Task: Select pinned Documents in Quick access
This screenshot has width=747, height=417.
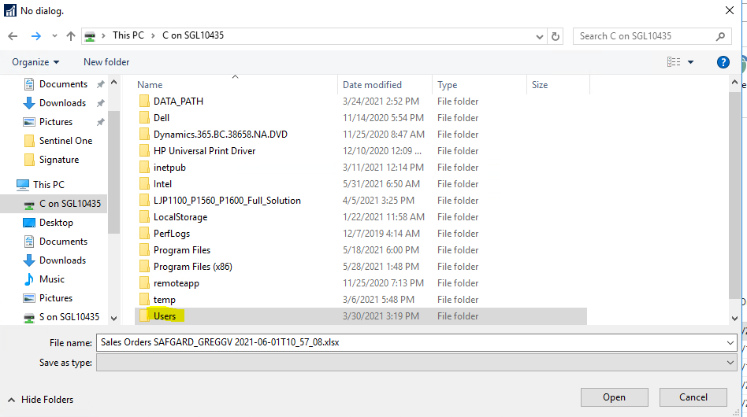Action: [63, 84]
